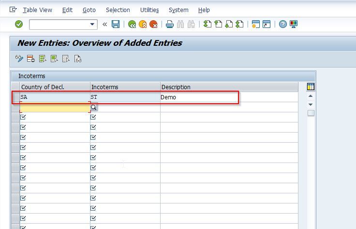The image size is (356, 229).
Task: Open Help with the question mark icon
Action: (x=282, y=24)
